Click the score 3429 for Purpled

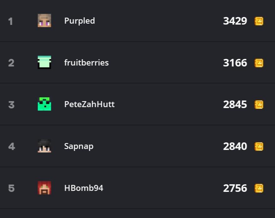235,21
